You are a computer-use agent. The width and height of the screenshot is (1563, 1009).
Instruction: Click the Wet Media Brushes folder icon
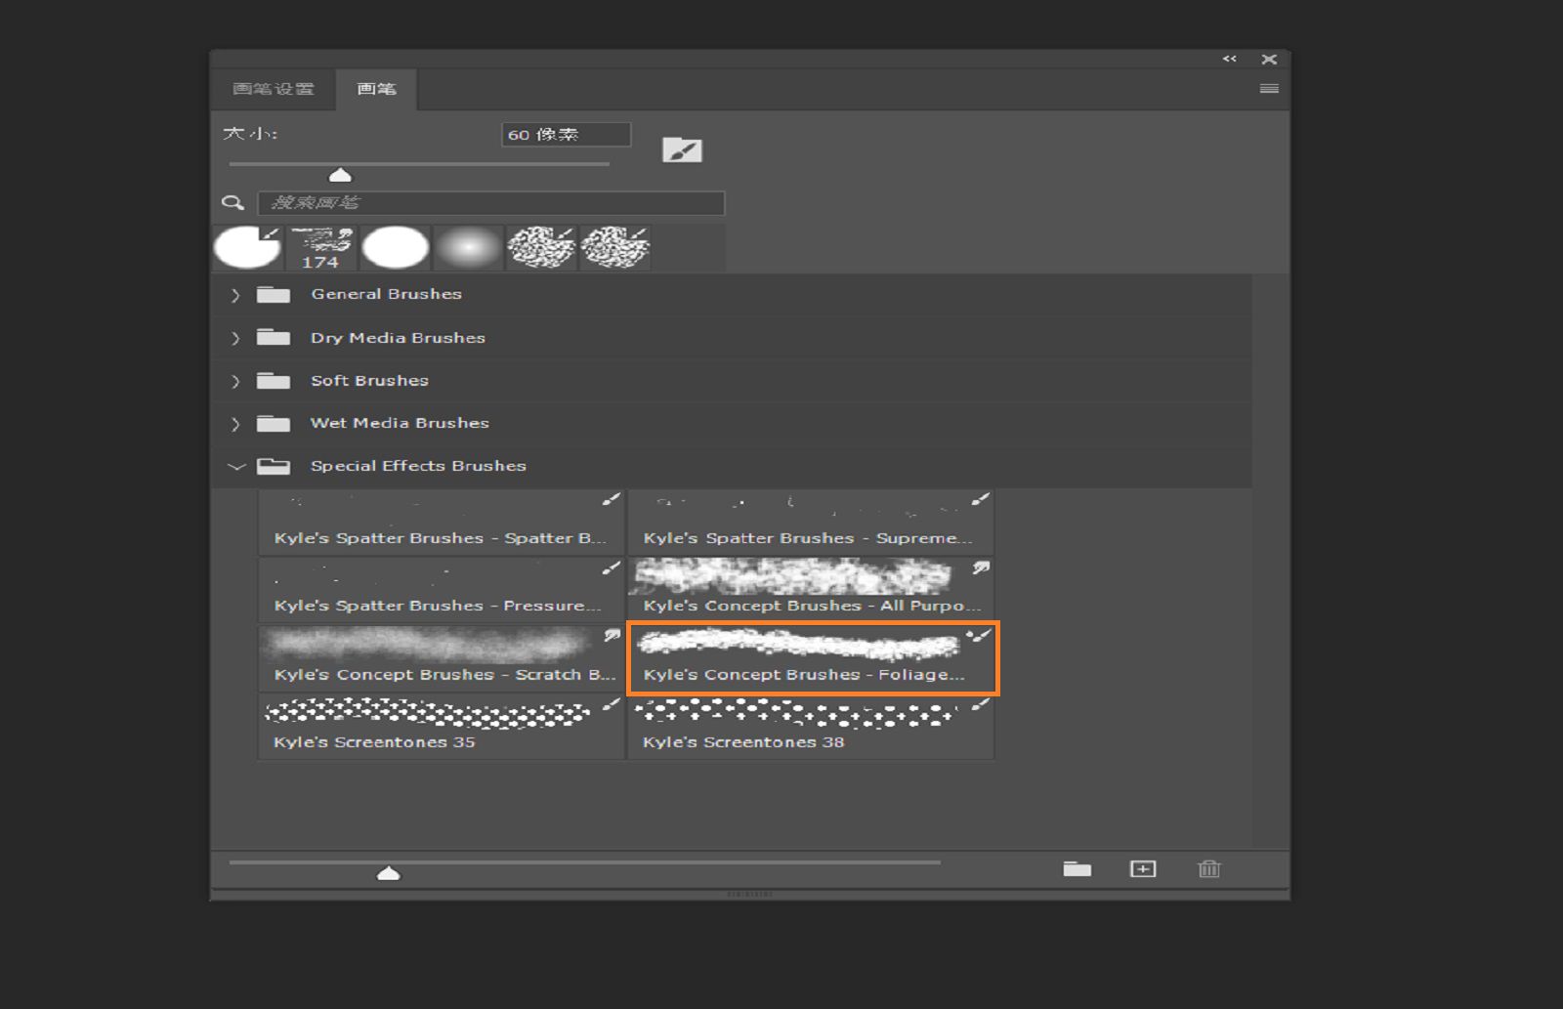click(x=274, y=423)
